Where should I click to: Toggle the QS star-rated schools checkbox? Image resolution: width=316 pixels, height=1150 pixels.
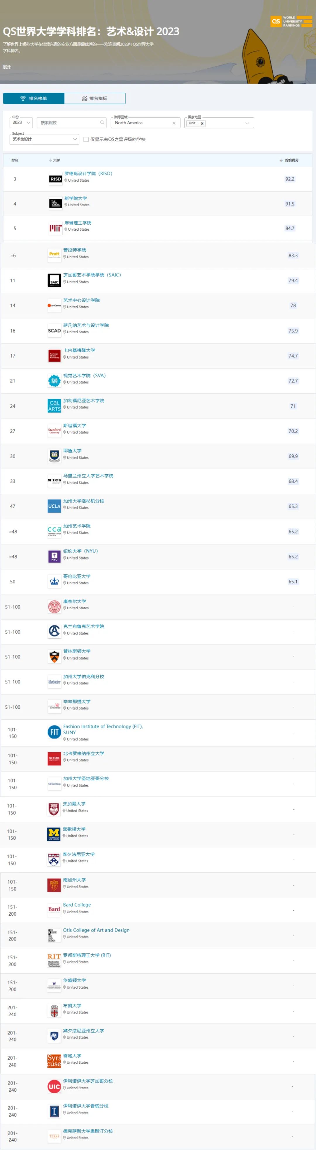click(86, 139)
